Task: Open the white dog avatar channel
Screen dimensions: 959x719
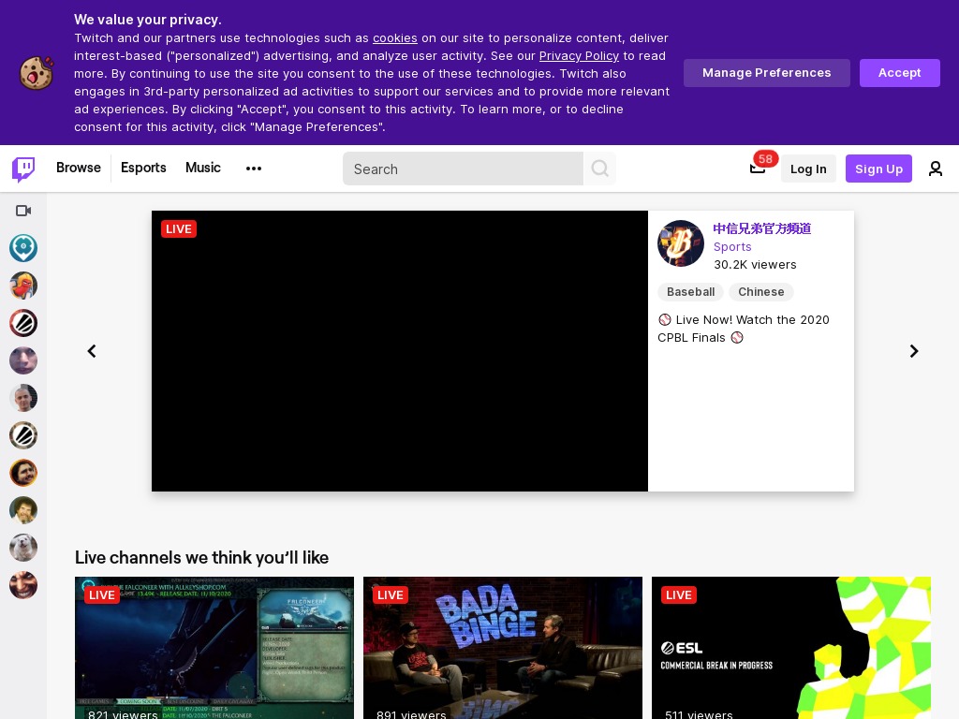Action: coord(23,548)
